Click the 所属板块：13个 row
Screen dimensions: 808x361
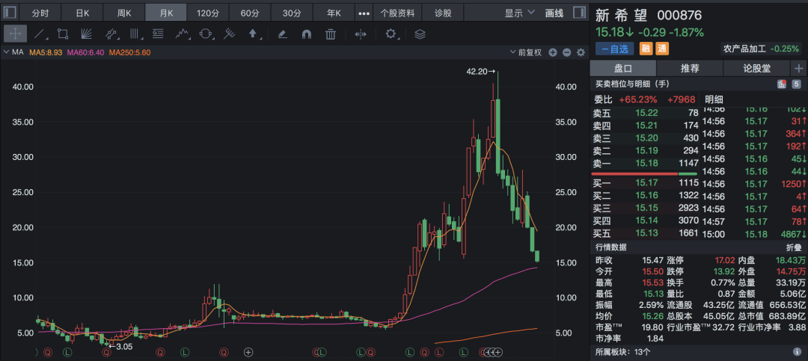[x=699, y=353]
